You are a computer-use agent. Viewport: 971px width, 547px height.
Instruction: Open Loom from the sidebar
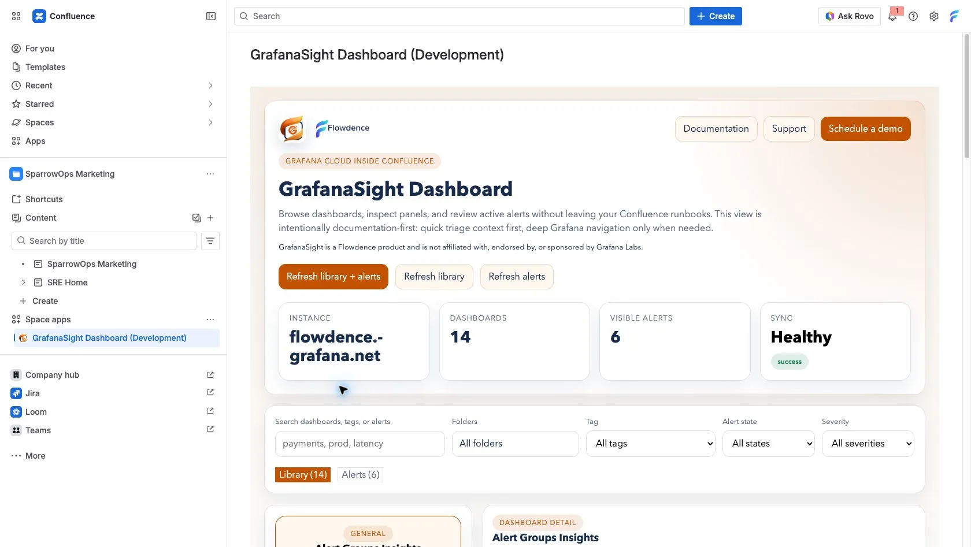36,412
